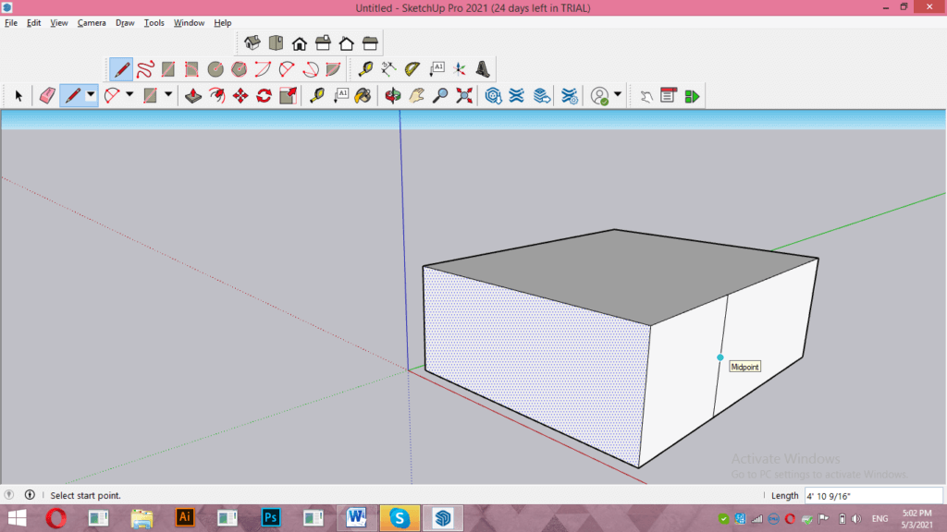Choose the Move tool

pyautogui.click(x=240, y=95)
